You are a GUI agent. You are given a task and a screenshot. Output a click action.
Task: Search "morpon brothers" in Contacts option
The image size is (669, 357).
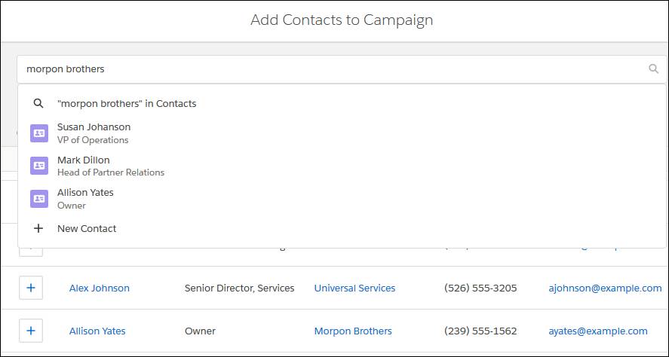pyautogui.click(x=342, y=103)
